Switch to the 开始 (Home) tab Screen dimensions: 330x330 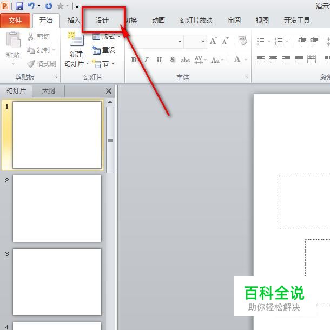point(46,21)
